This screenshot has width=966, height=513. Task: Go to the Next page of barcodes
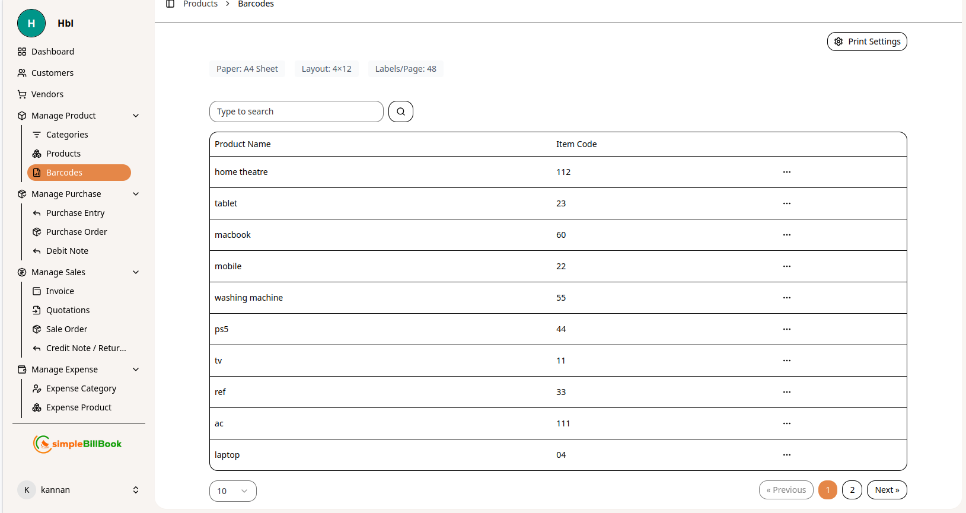(887, 490)
